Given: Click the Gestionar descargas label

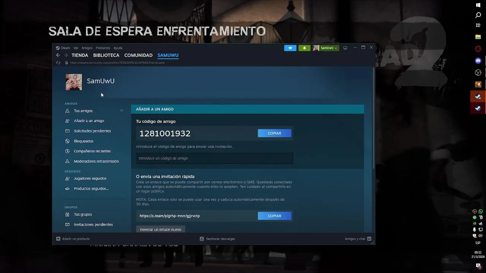Looking at the screenshot, I should coord(221,239).
